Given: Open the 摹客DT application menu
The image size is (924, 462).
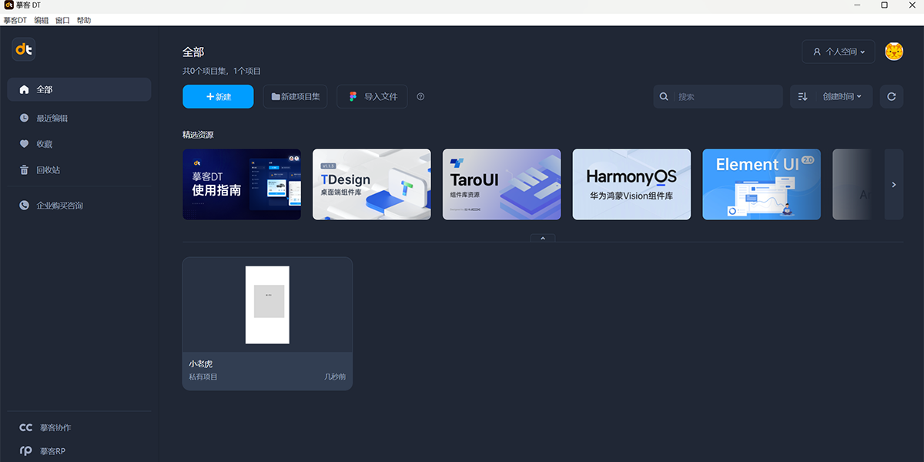Looking at the screenshot, I should (15, 20).
